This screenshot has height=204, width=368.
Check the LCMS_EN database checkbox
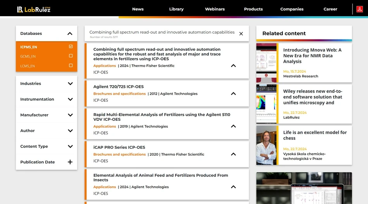click(x=71, y=65)
